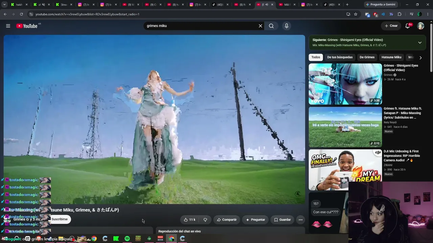Share the video via Compartir

point(227,220)
